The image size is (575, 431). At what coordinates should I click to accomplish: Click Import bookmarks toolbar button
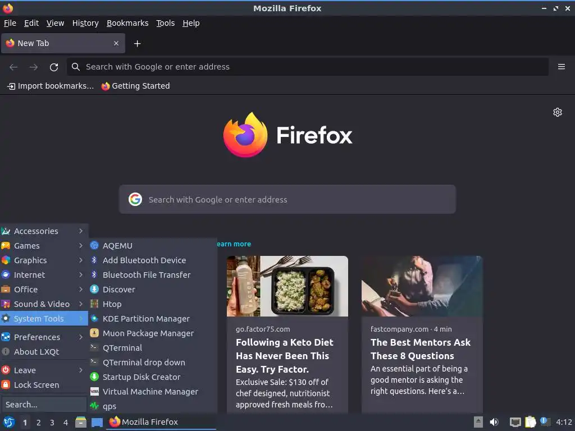tap(51, 86)
